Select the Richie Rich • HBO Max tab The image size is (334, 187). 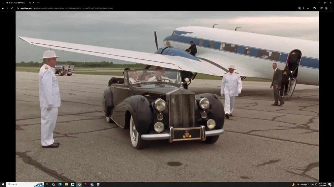[17, 3]
